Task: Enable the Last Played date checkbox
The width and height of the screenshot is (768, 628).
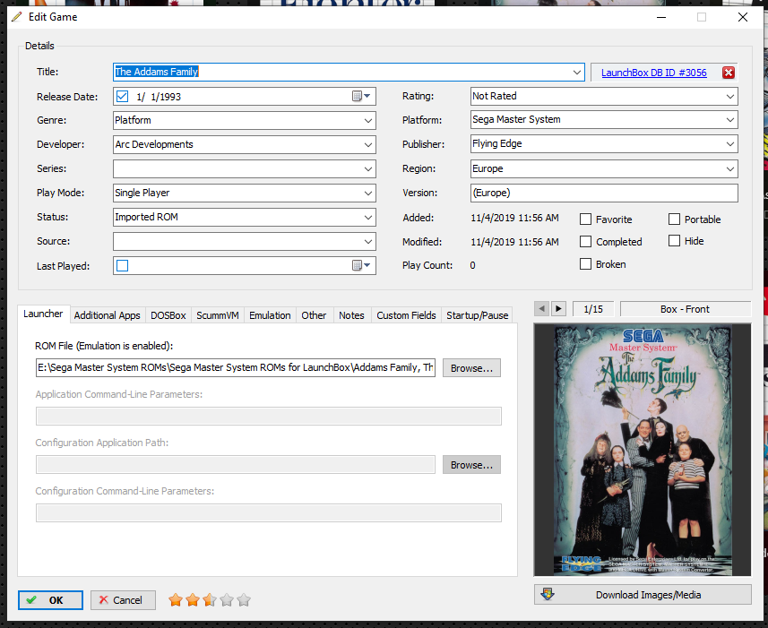Action: tap(123, 266)
